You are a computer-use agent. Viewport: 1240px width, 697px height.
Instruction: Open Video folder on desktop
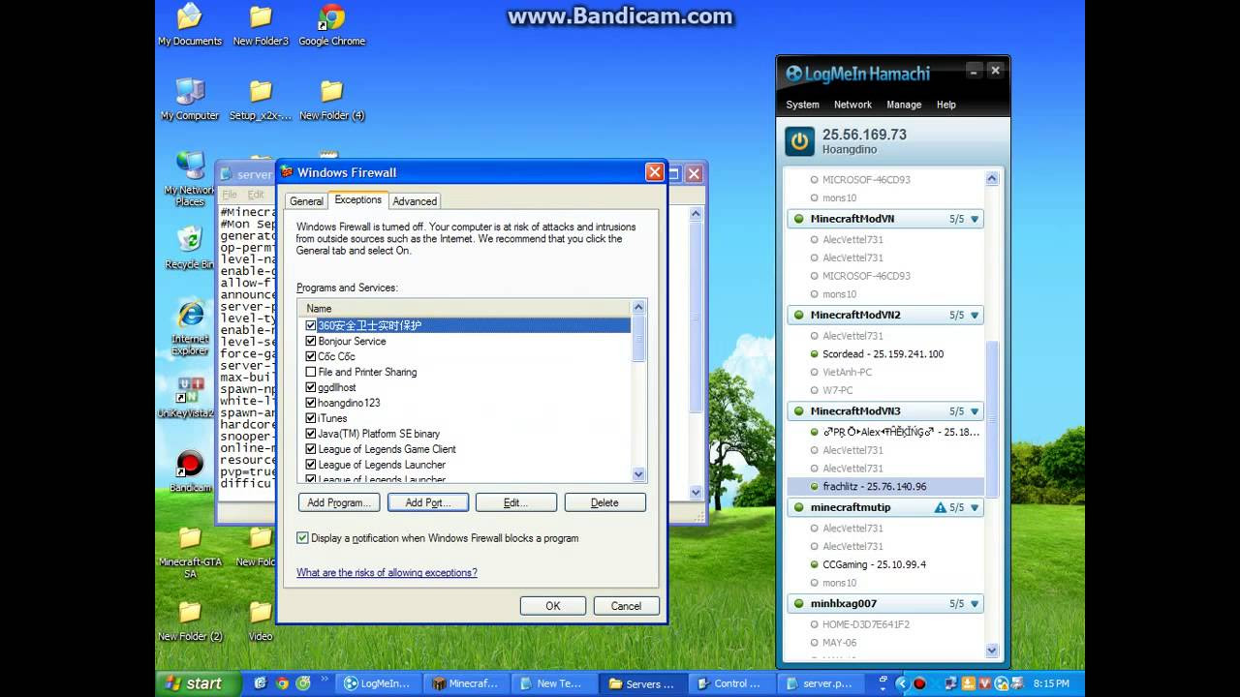tap(261, 621)
